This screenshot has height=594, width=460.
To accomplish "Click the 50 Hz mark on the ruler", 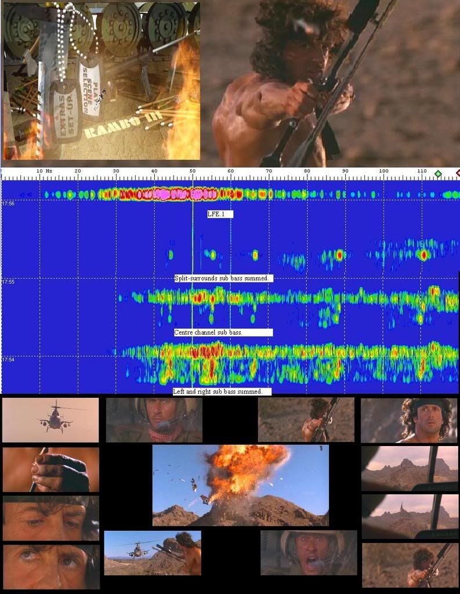I will [x=192, y=171].
